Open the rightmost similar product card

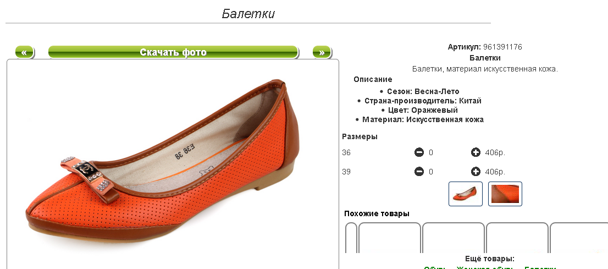(579, 238)
